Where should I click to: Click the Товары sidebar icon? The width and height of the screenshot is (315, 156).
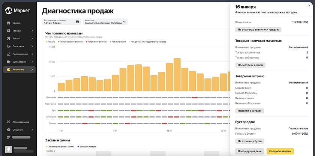click(8, 31)
